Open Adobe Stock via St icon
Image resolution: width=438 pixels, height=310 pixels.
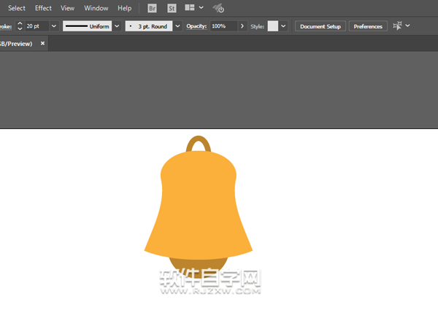(x=172, y=8)
